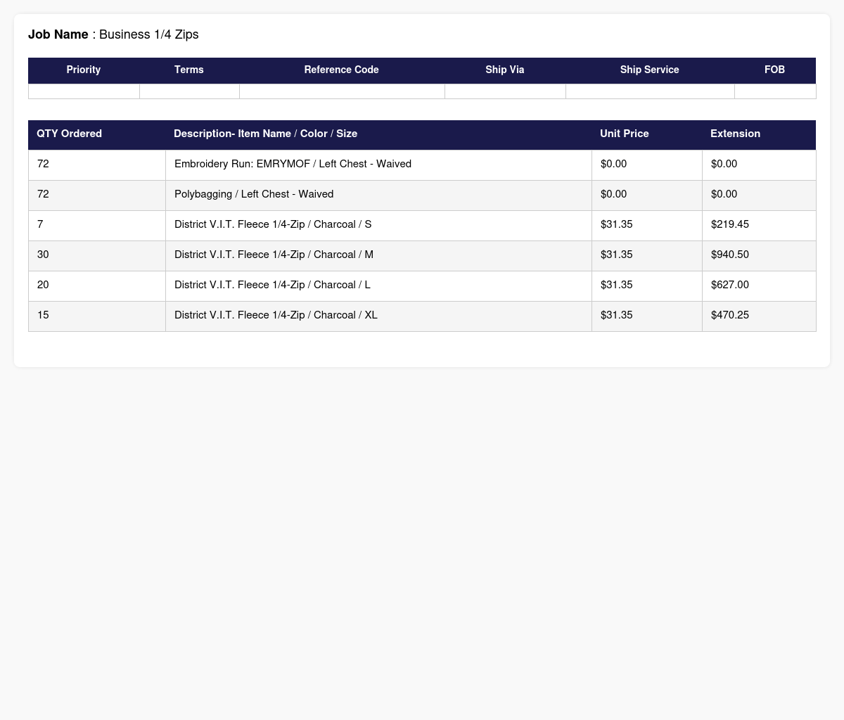Select the Charcoal / XL fleece description
Viewport: 844px width, 720px height.
[276, 315]
